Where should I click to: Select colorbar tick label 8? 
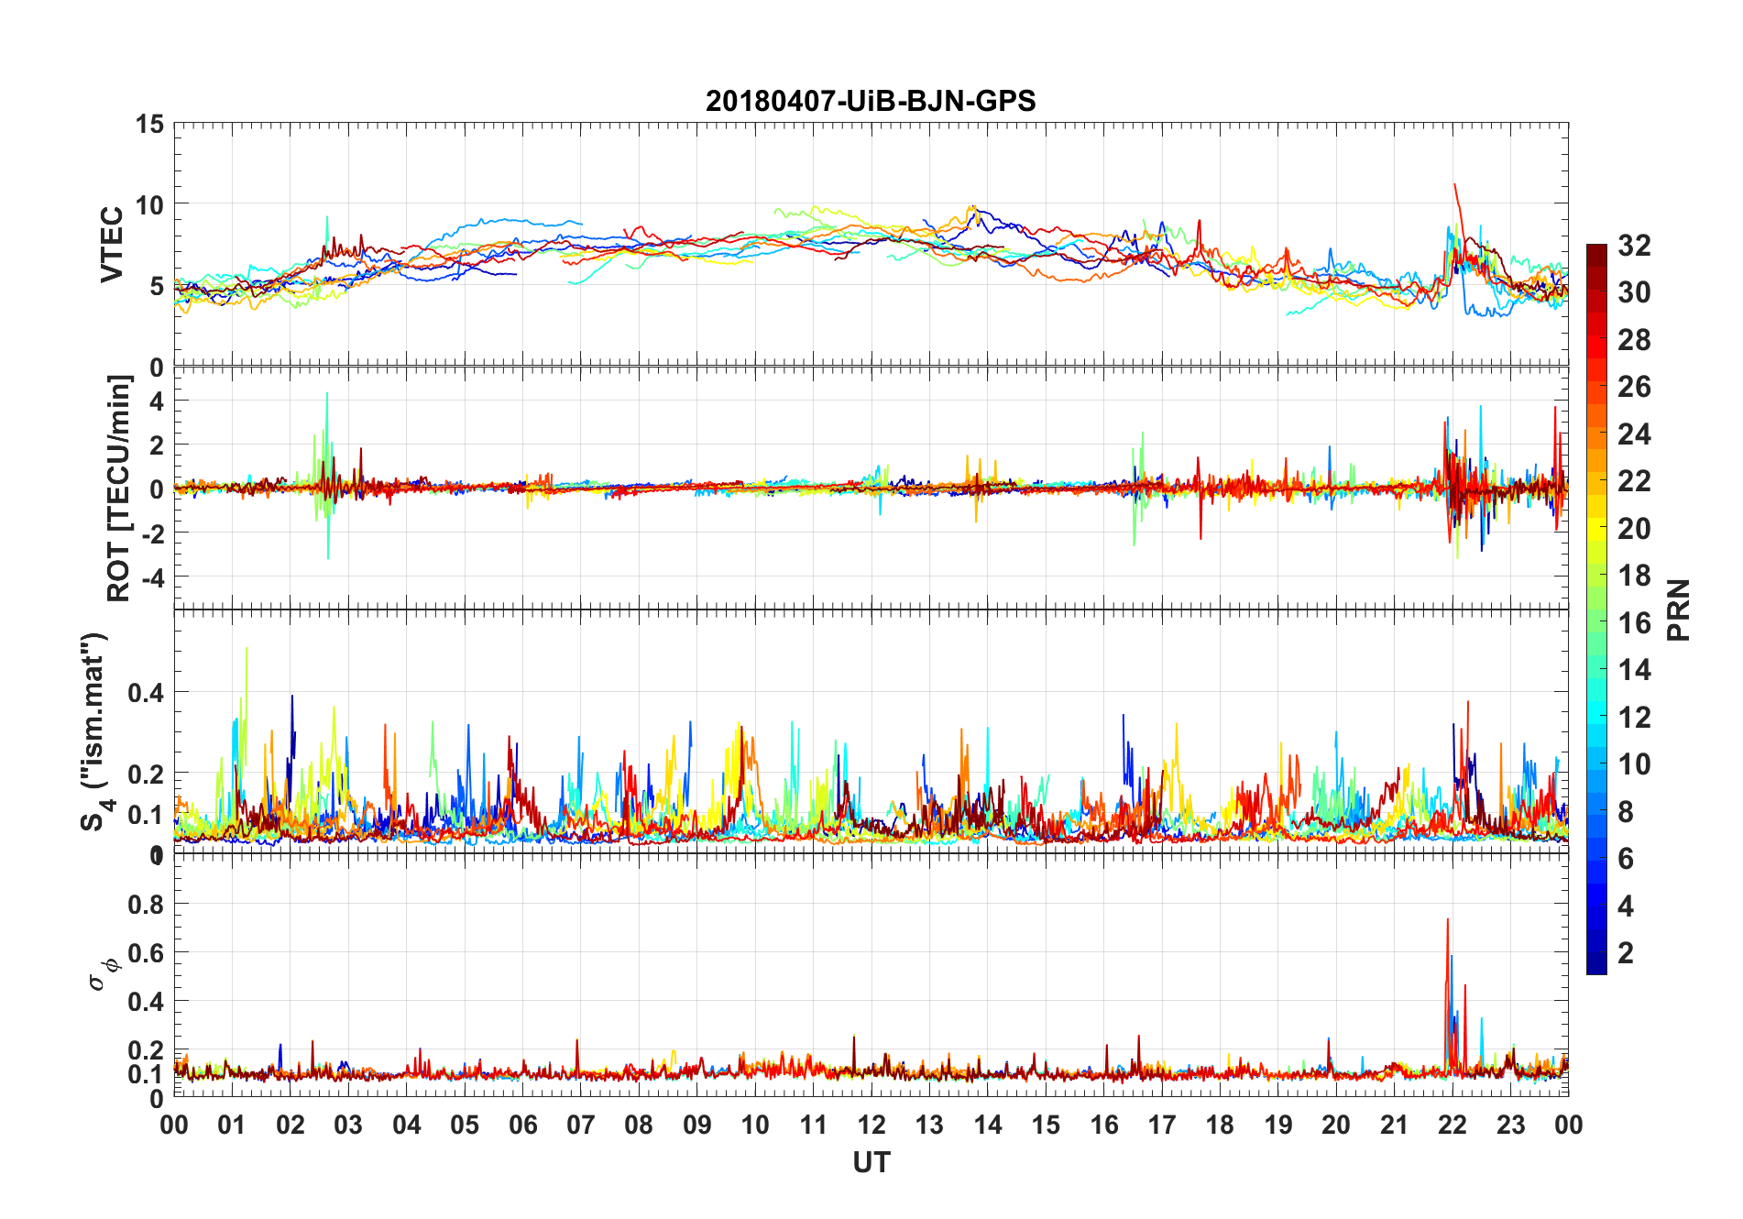pyautogui.click(x=1626, y=811)
